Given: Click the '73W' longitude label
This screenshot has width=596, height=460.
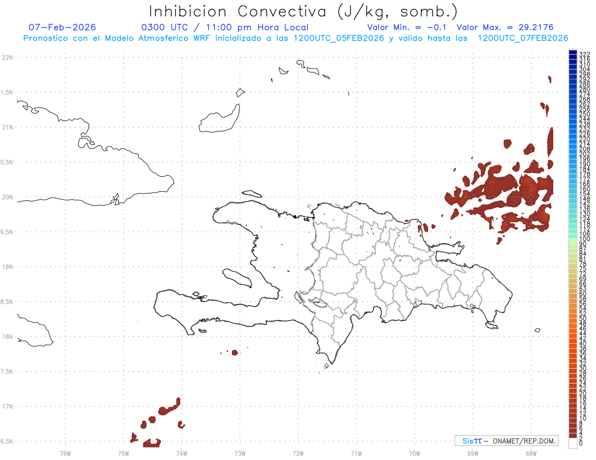Looking at the screenshot, I should [240, 454].
